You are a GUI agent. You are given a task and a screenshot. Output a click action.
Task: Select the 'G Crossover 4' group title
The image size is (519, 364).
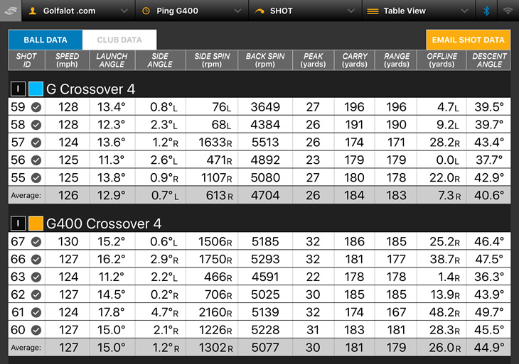point(91,89)
